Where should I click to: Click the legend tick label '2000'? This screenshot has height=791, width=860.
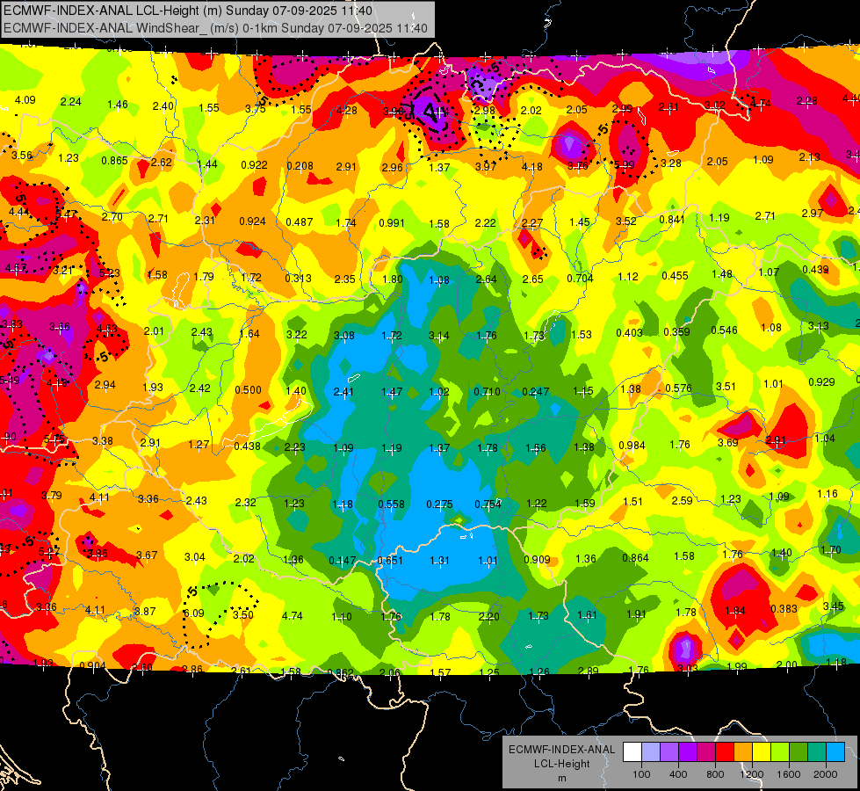click(825, 774)
